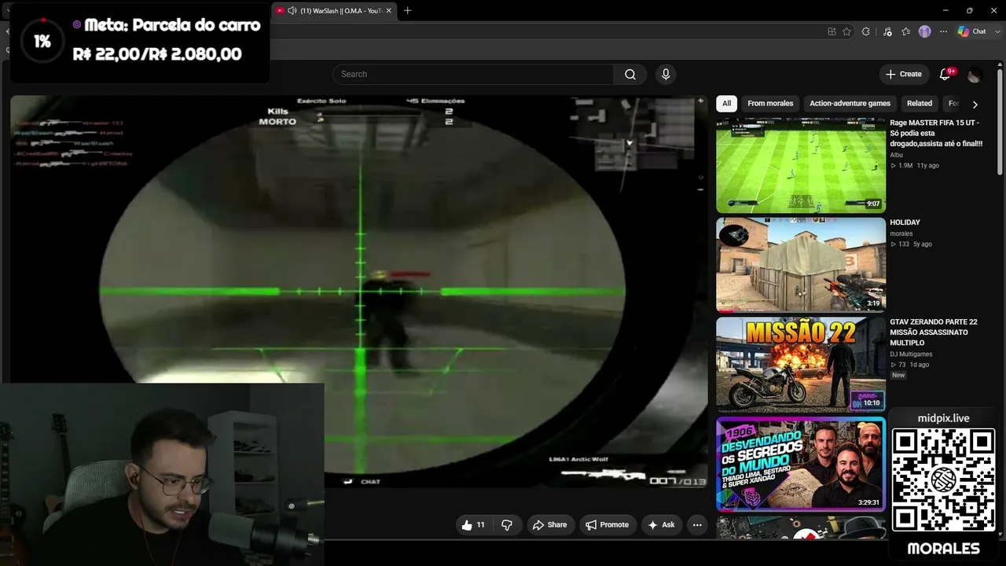Open the Albu channel link
Screen dimensions: 1006x566
click(x=897, y=155)
